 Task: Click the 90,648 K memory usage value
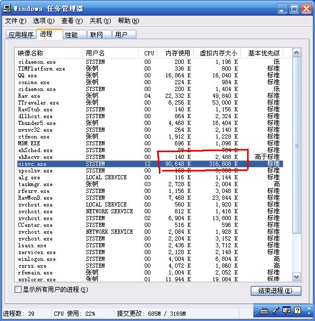(178, 164)
